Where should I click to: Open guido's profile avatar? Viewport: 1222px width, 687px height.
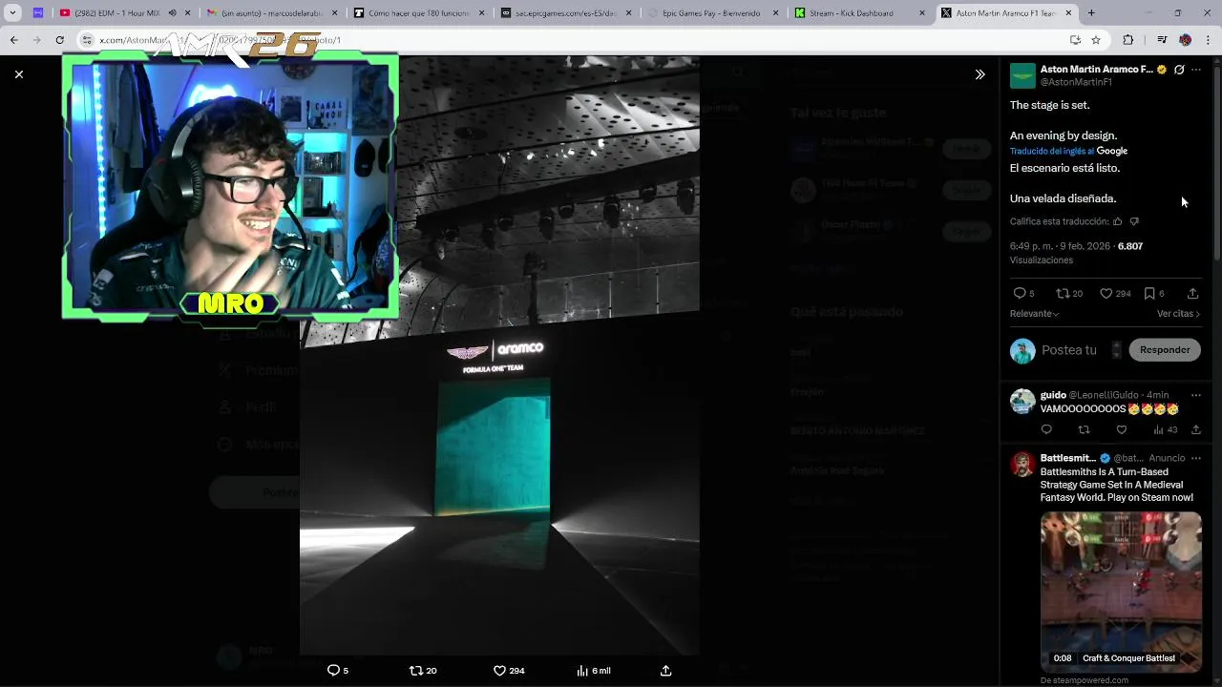(x=1022, y=402)
